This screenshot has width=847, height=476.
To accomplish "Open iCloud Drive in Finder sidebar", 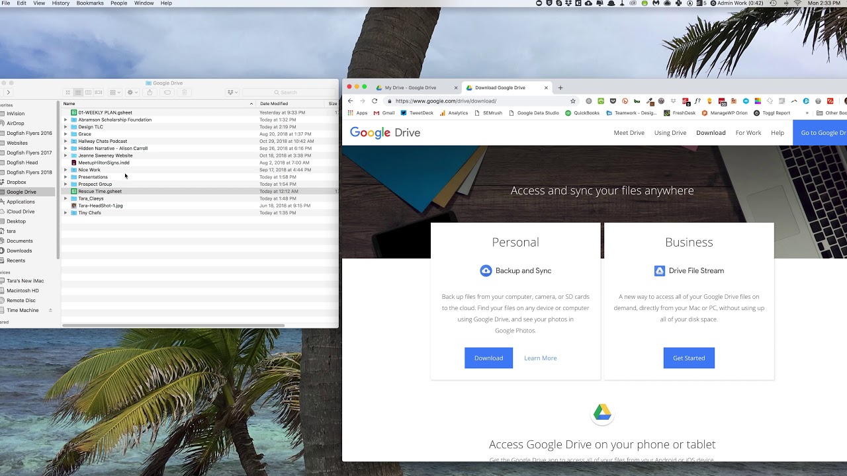I will click(21, 212).
